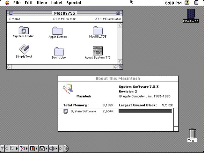Screen dimensions: 204x153
Task: Click the MacOS753 window title bar
Action: (65, 13)
